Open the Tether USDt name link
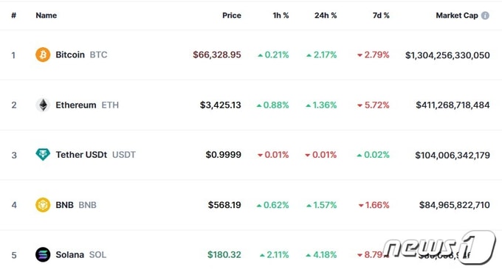502x272 pixels. [x=95, y=155]
